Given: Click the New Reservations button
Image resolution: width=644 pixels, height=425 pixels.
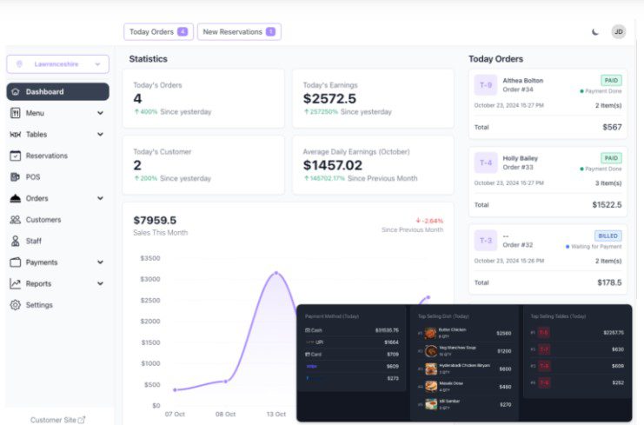Looking at the screenshot, I should click(238, 32).
